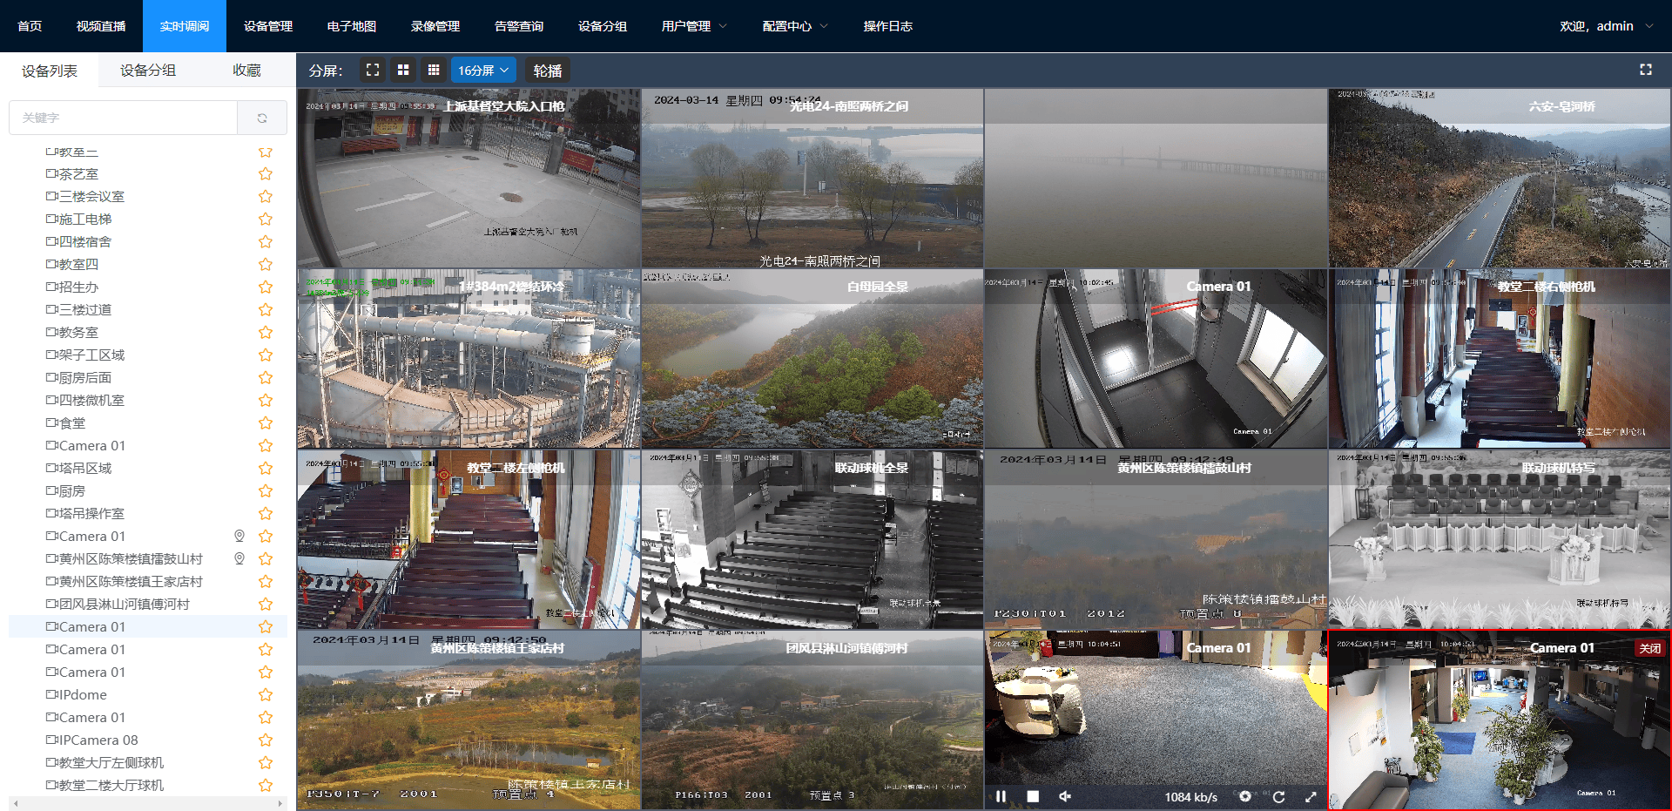Toggle the favorite star for 食堂
The height and width of the screenshot is (811, 1672).
[x=265, y=423]
